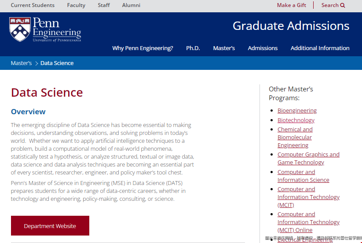Select the Master's navigation menu
Screen dimensions: 362x243
[224, 48]
